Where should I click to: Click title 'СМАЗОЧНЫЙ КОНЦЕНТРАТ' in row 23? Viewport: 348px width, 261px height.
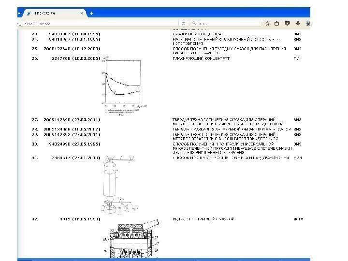[198, 34]
